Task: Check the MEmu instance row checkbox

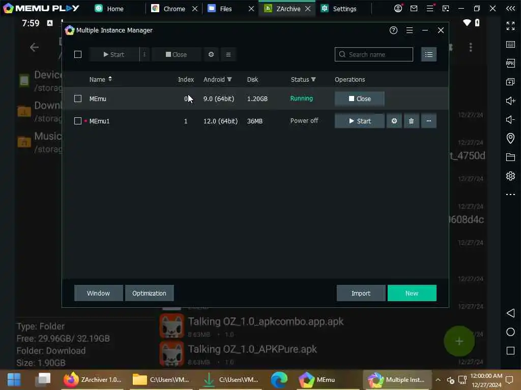Action: point(78,99)
